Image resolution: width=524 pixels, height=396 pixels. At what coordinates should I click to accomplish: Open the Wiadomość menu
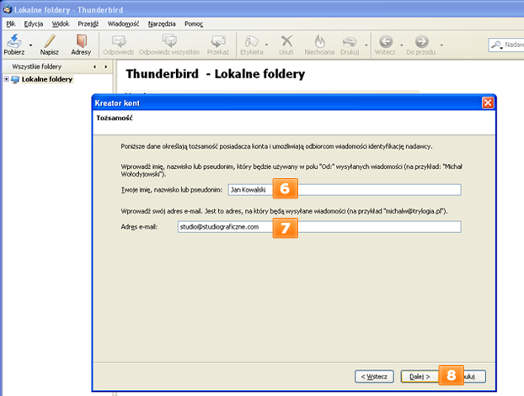(x=123, y=24)
